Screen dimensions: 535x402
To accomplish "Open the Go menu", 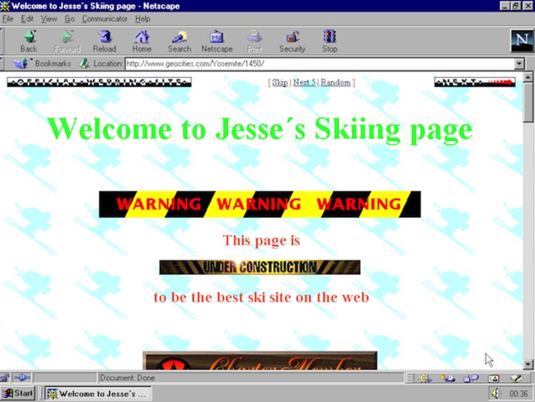I will pyautogui.click(x=70, y=19).
